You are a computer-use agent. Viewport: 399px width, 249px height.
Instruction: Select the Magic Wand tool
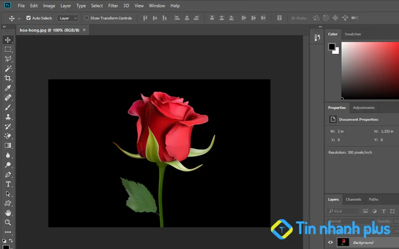coord(8,68)
